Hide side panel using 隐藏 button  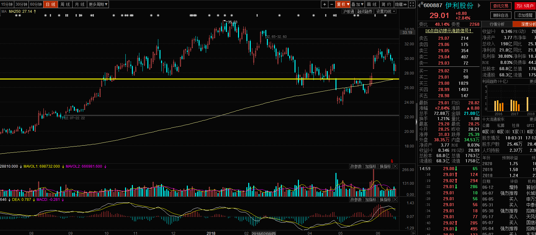401,4
